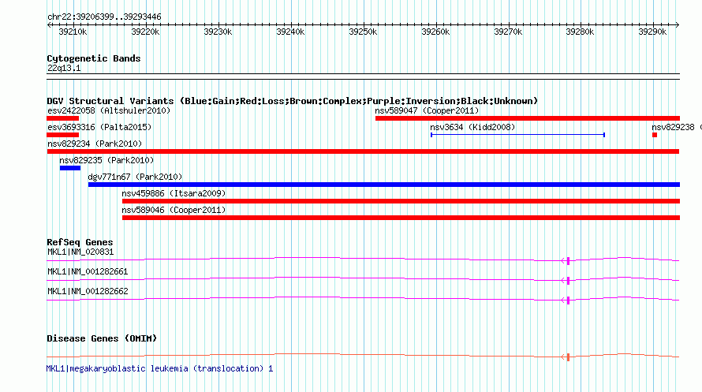Image resolution: width=702 pixels, height=392 pixels.
Task: Click the MKL1|NM_001282661 transcript label
Action: (x=88, y=271)
